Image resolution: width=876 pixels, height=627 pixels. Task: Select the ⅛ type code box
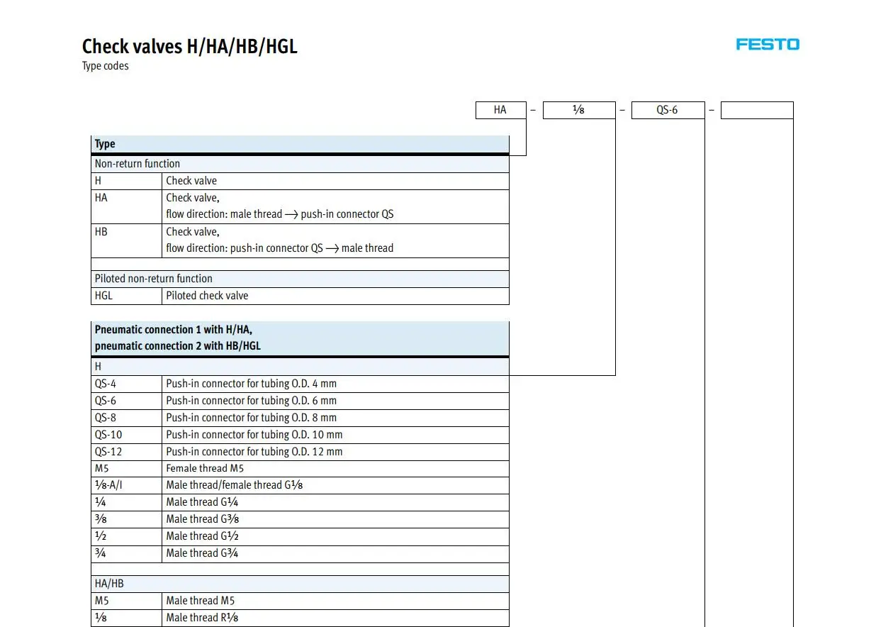pos(579,110)
